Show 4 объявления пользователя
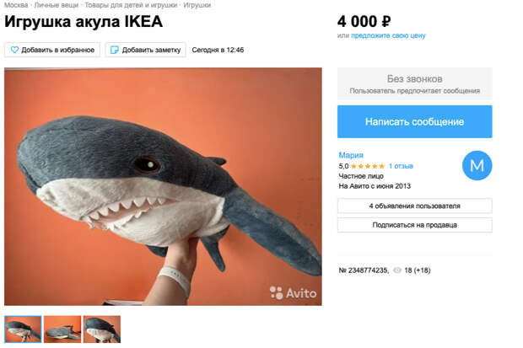 (x=414, y=206)
